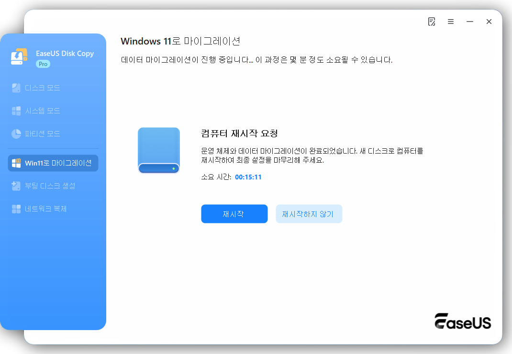Choose 재시작하지 않기 to skip restarting
Viewport: 512px width, 354px height.
309,214
